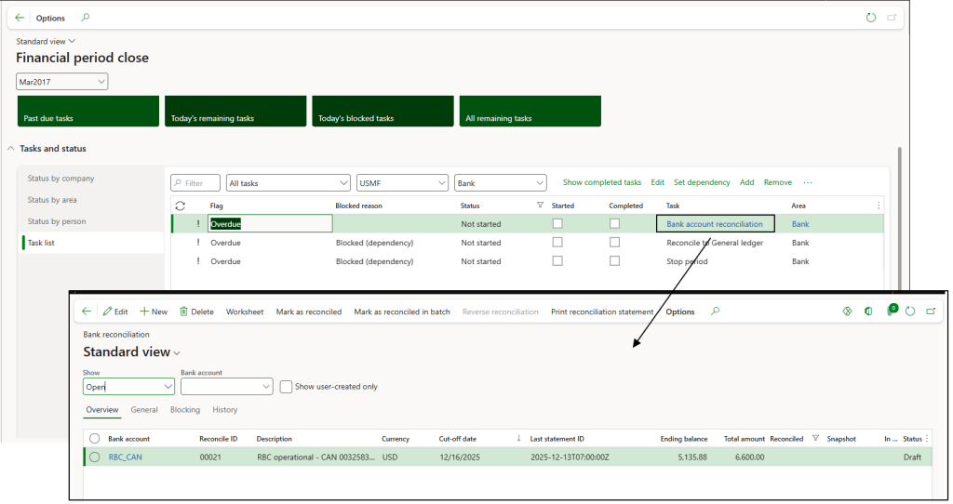This screenshot has height=504, width=953.
Task: Tick Started checkbox for Bank account reconciliation
Action: tap(557, 224)
